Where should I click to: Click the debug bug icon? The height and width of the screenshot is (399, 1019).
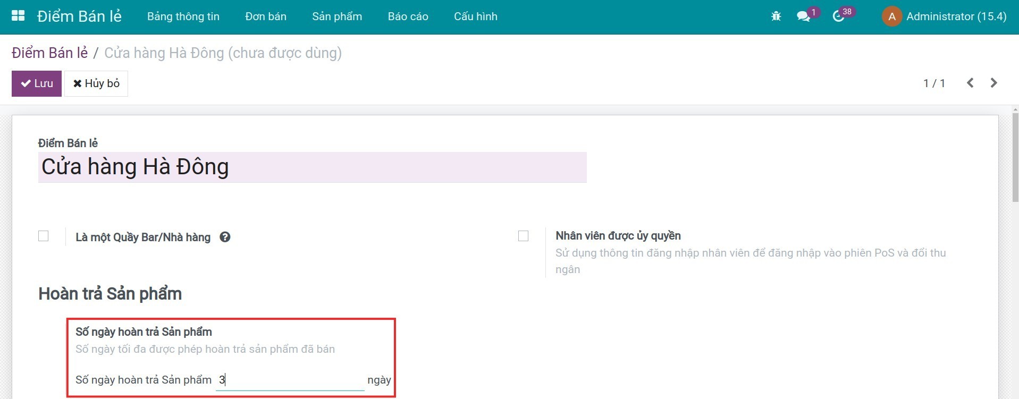[776, 16]
